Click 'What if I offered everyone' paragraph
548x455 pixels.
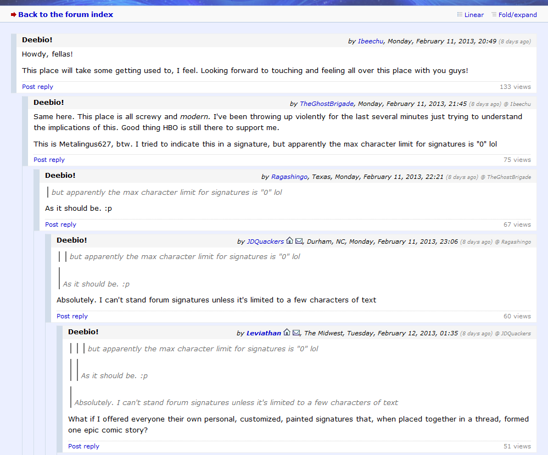pos(299,424)
